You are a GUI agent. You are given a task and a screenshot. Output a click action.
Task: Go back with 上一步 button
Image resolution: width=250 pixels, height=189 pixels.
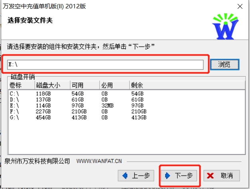tap(136, 175)
